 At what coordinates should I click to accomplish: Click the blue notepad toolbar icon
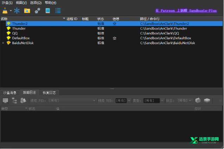click(48, 11)
